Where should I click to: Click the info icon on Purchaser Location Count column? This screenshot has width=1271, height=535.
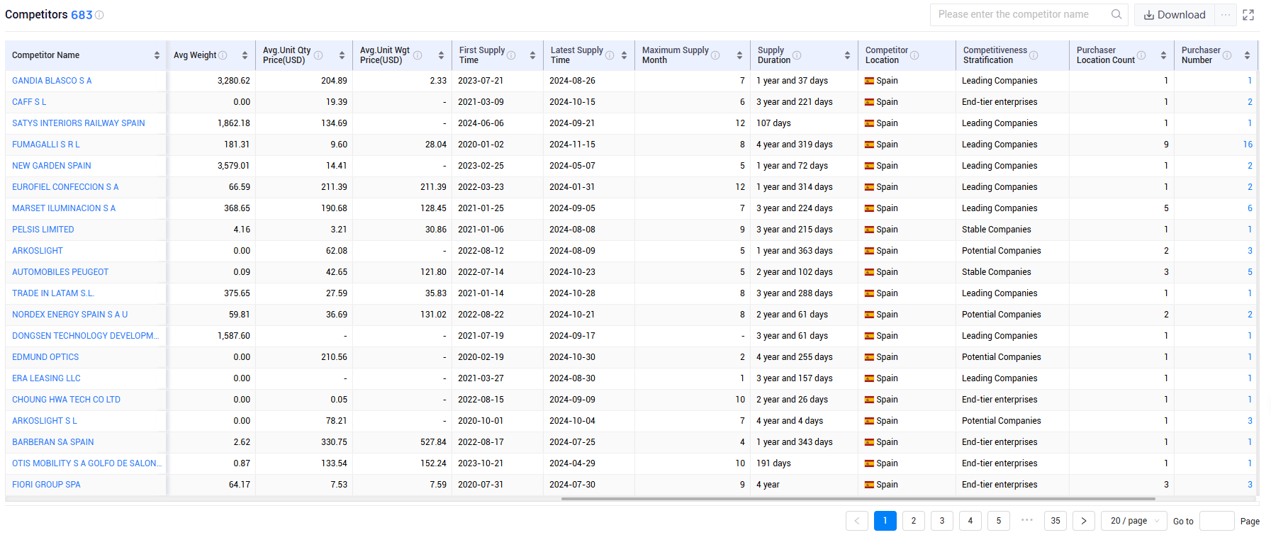1141,55
